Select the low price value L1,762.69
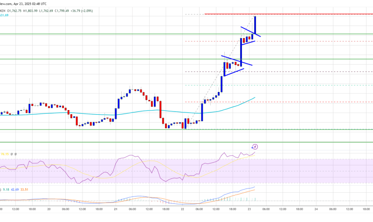 coord(46,11)
